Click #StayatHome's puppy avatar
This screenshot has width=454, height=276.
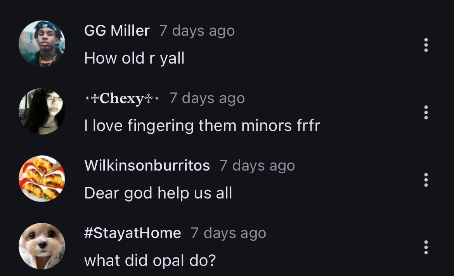(x=42, y=246)
